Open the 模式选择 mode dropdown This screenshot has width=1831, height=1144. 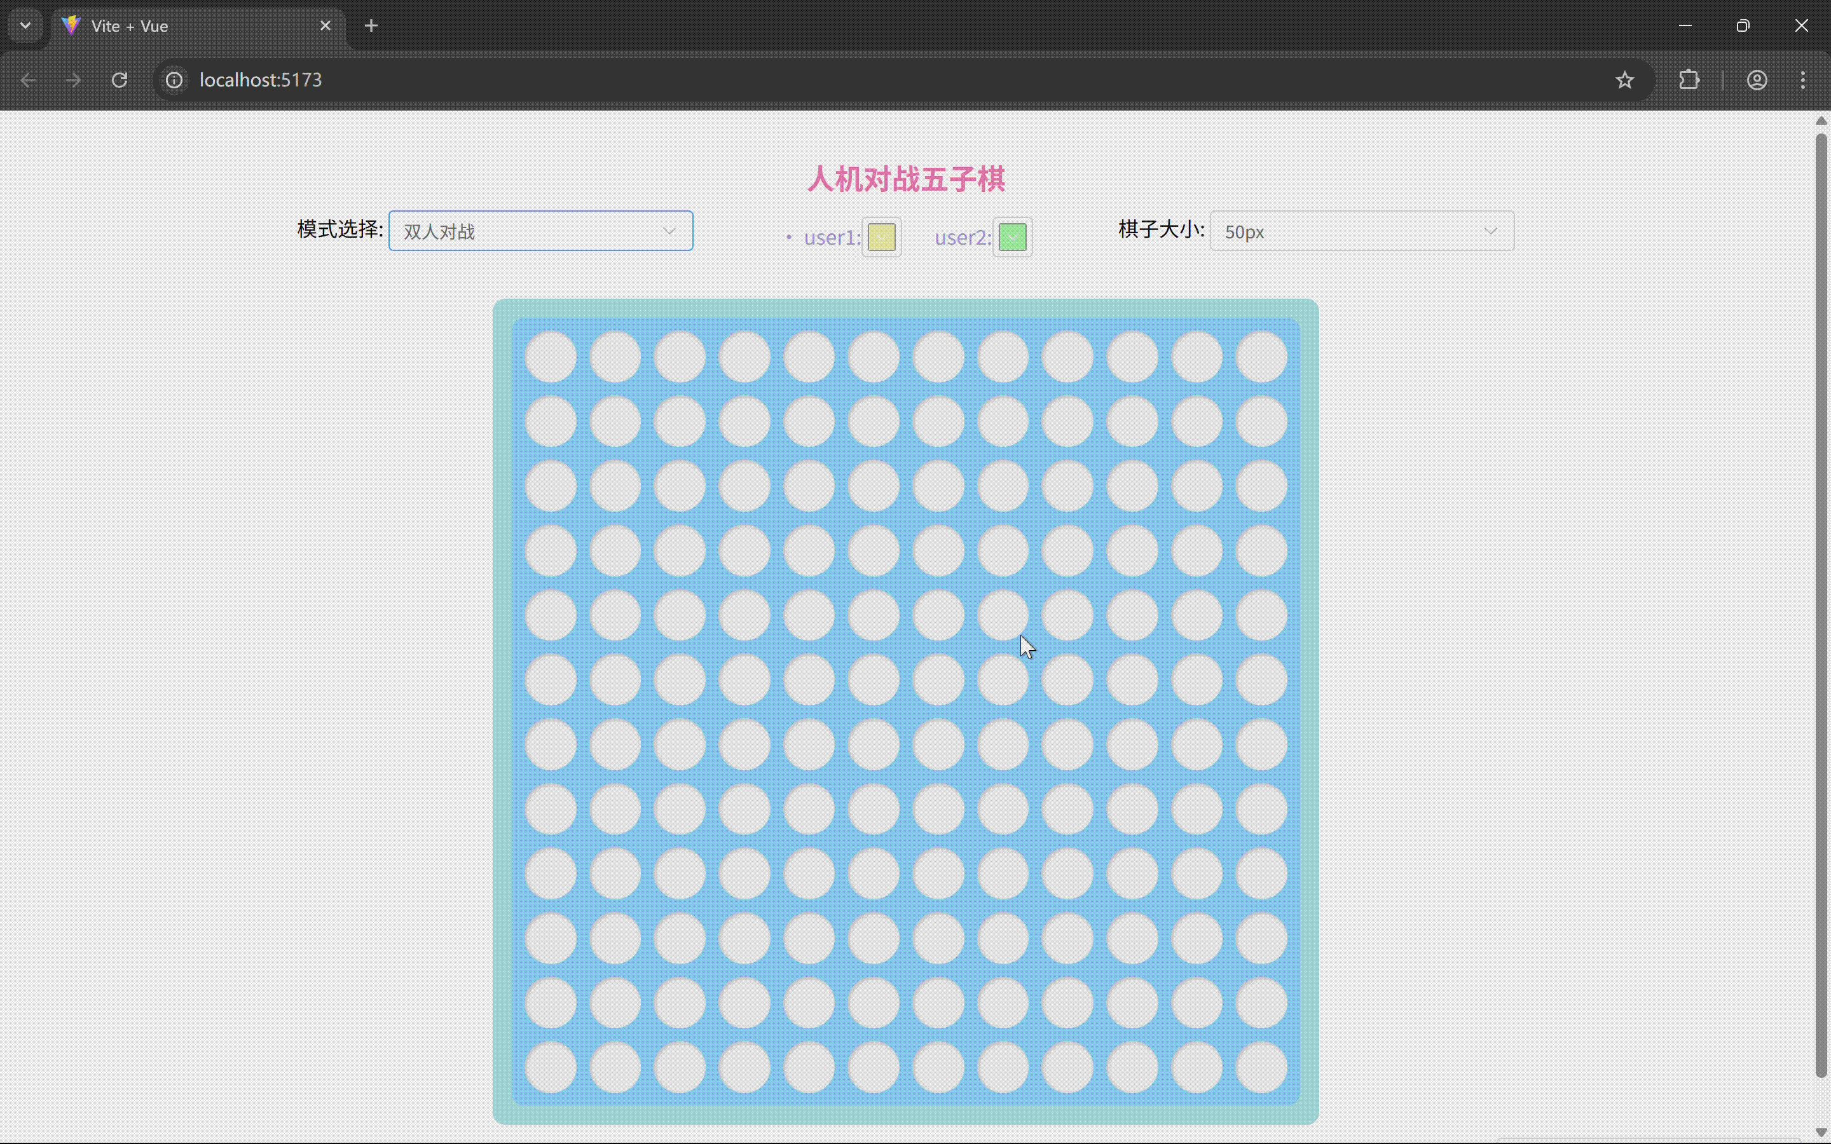(540, 231)
